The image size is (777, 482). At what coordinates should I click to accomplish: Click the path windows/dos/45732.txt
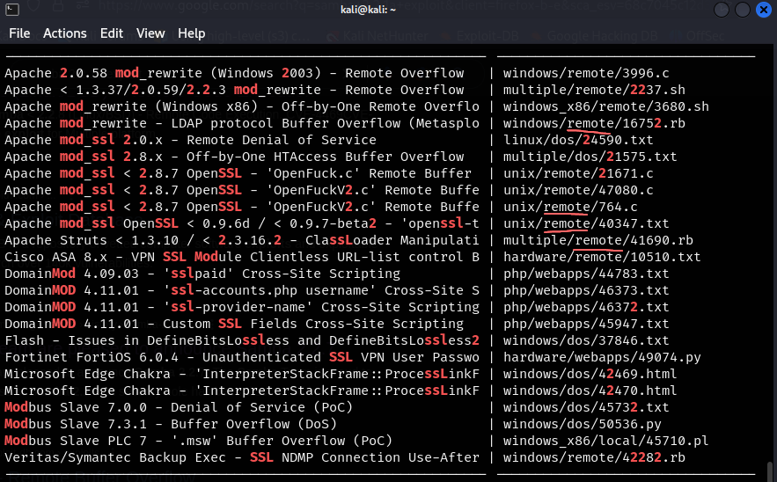coord(586,408)
